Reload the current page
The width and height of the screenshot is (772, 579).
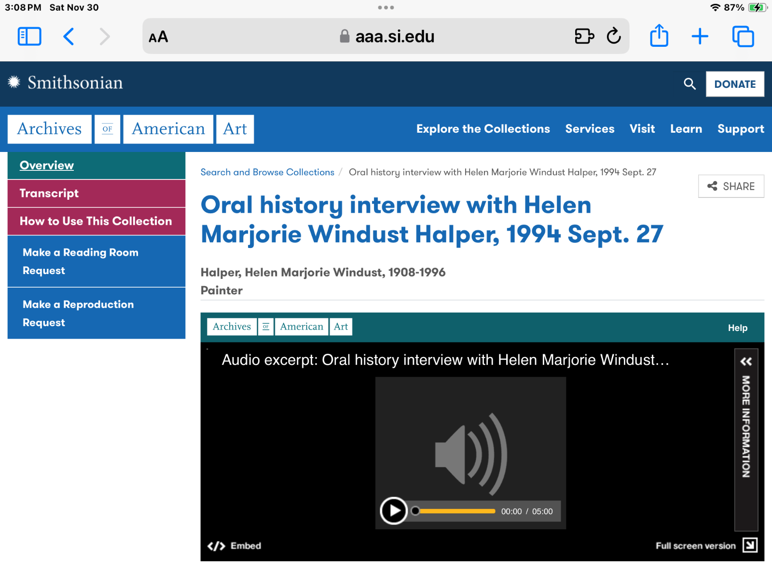point(614,37)
